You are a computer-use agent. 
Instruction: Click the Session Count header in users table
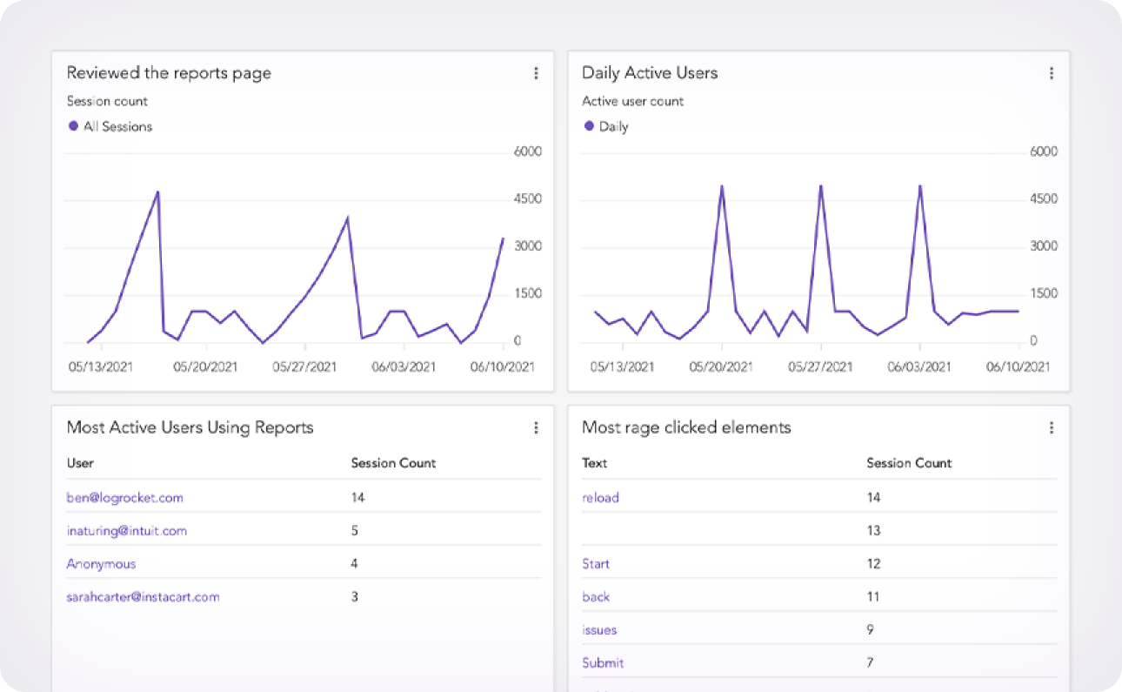393,463
